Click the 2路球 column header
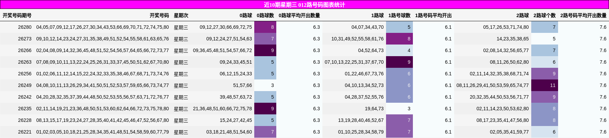609x138 pixels. tap(523, 15)
